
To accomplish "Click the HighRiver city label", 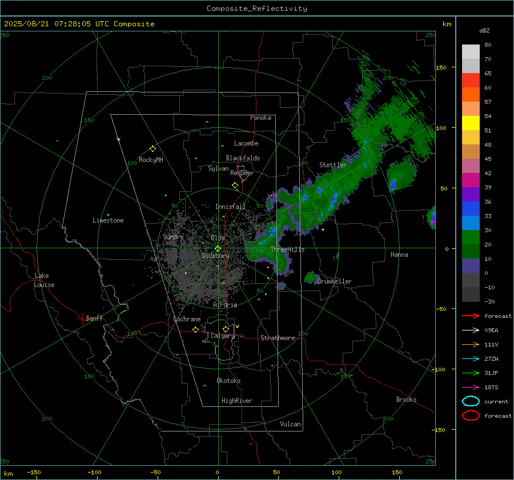I will (237, 401).
